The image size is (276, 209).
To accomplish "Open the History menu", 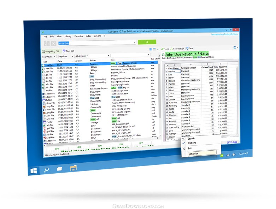I will pos(68,36).
